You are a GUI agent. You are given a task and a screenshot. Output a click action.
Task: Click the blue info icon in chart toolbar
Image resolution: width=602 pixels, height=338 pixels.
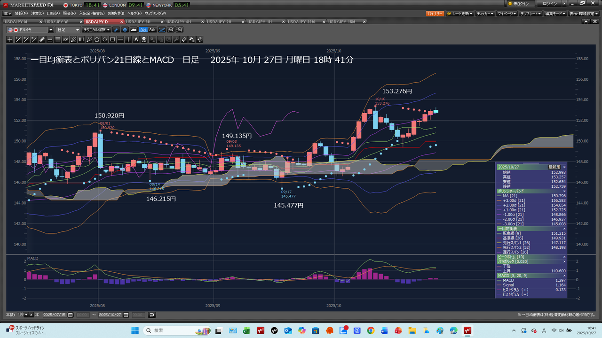click(125, 30)
